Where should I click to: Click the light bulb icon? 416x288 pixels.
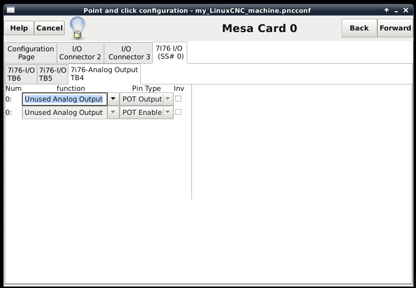78,28
